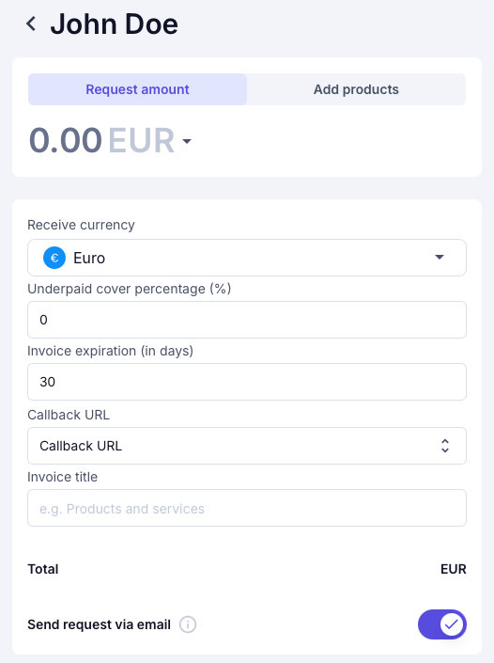494x663 pixels.
Task: Click the up-down arrows in Callback URL field
Action: click(x=444, y=446)
